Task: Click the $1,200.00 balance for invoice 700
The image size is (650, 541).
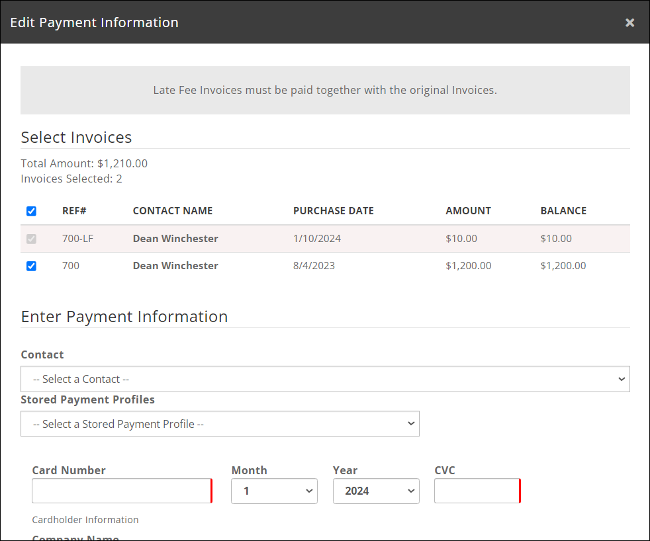Action: click(x=563, y=266)
